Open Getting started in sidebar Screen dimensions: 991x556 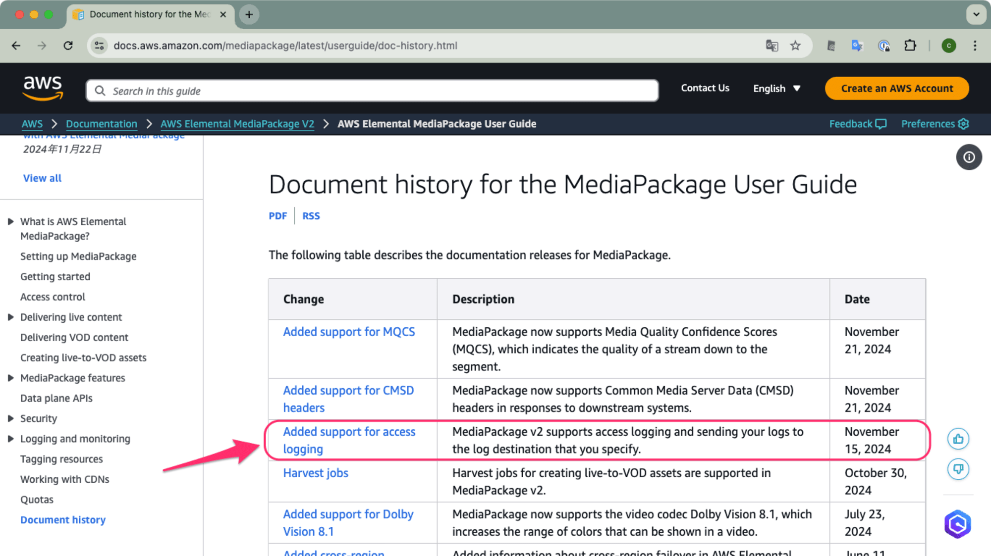(x=55, y=277)
